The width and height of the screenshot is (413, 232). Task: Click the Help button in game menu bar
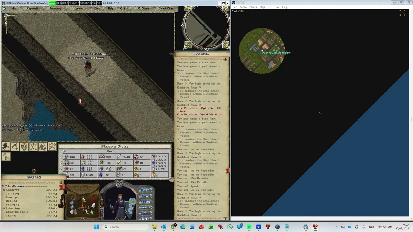coord(111,9)
